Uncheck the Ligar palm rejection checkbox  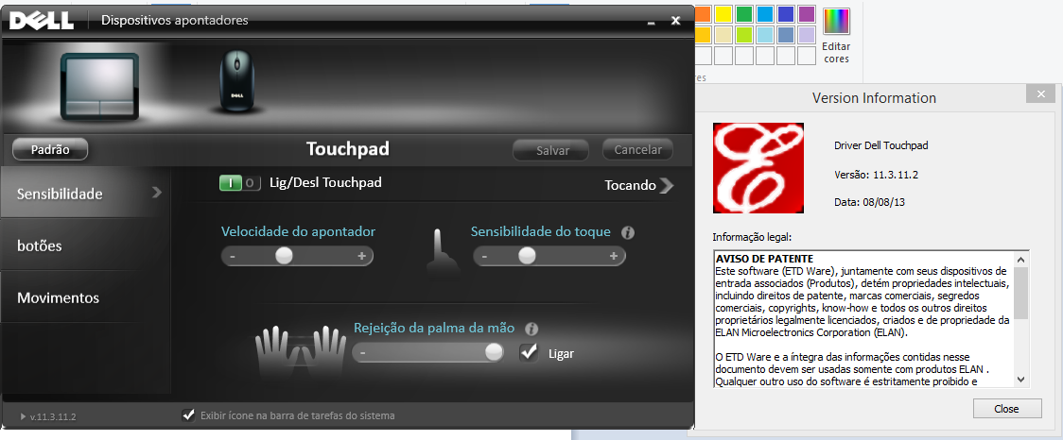click(529, 353)
